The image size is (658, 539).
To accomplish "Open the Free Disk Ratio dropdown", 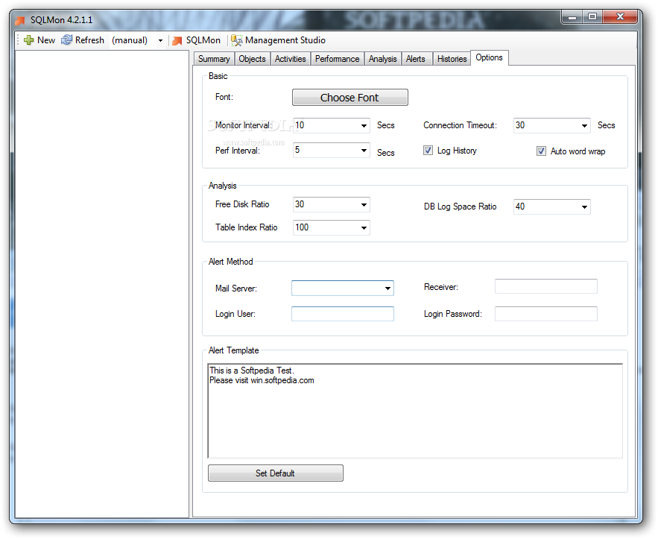I will 364,204.
